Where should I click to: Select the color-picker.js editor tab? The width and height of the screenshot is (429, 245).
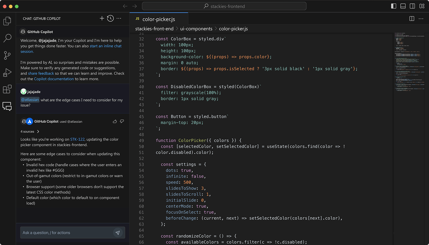159,19
